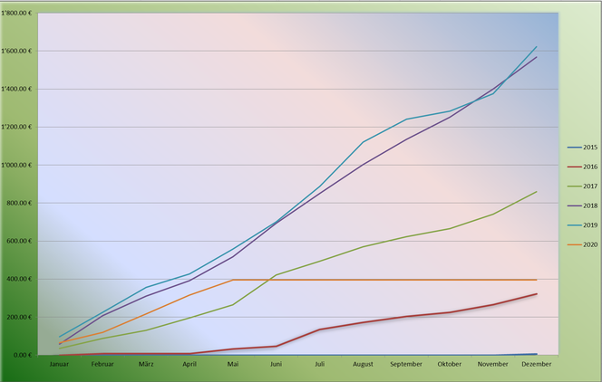This screenshot has height=382, width=602.
Task: Select the 2016 line's Juli data point
Action: pos(319,329)
